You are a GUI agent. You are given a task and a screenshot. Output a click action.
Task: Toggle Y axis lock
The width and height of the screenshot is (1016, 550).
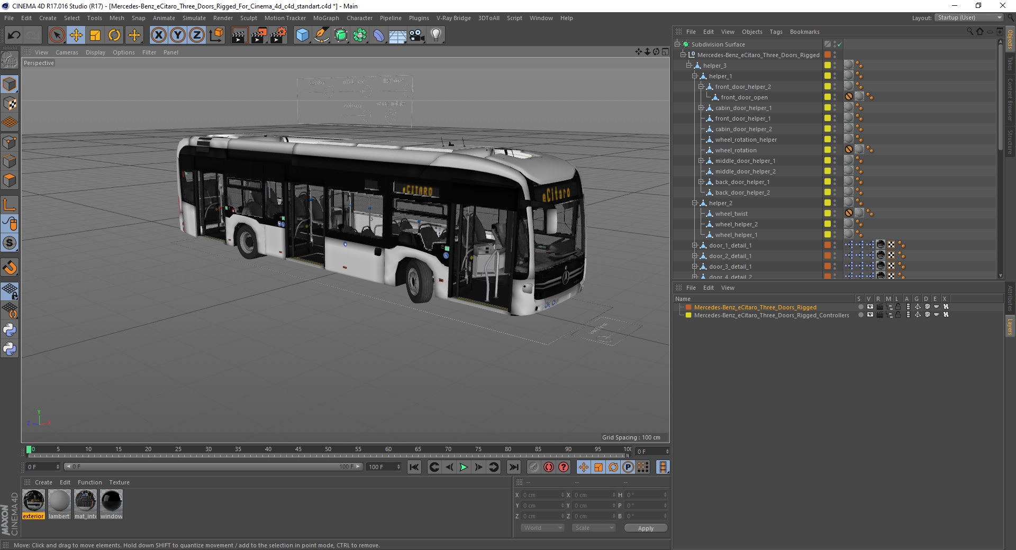coord(178,35)
